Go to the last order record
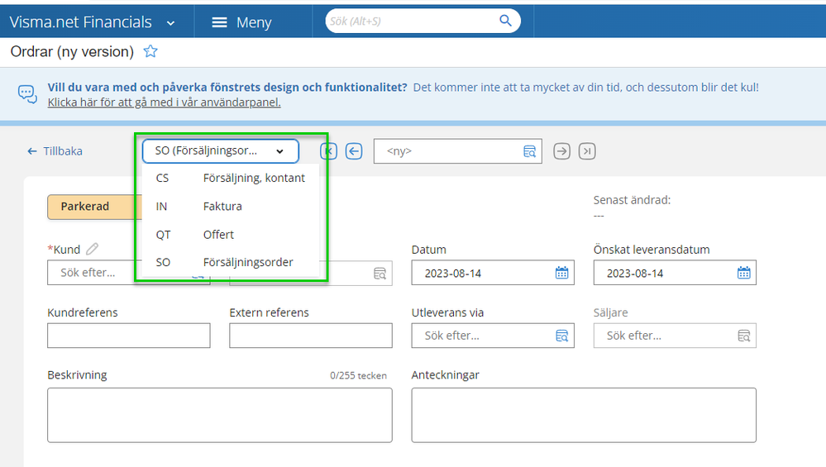The height and width of the screenshot is (467, 826). [587, 151]
